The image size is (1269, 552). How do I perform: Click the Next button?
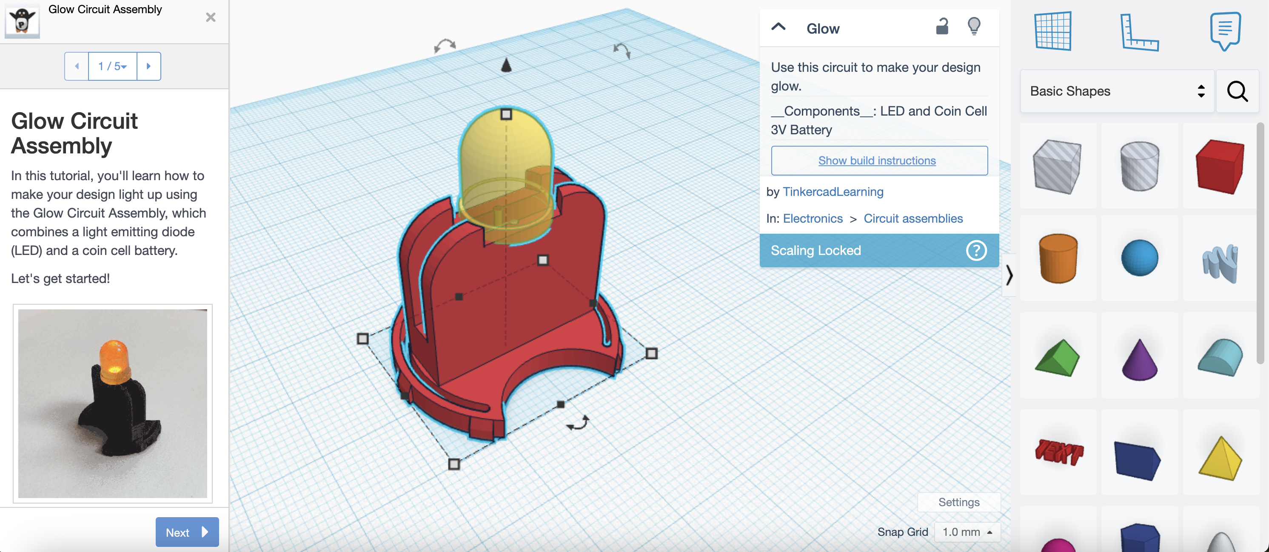(x=187, y=532)
